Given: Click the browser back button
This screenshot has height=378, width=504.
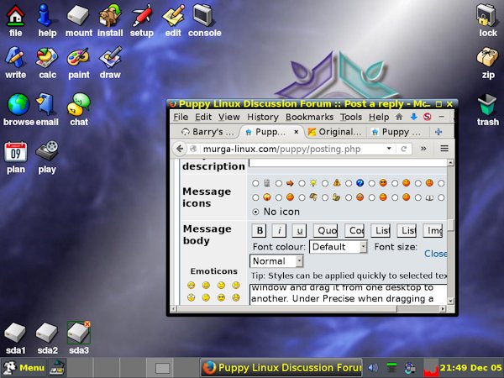Looking at the screenshot, I should [180, 149].
